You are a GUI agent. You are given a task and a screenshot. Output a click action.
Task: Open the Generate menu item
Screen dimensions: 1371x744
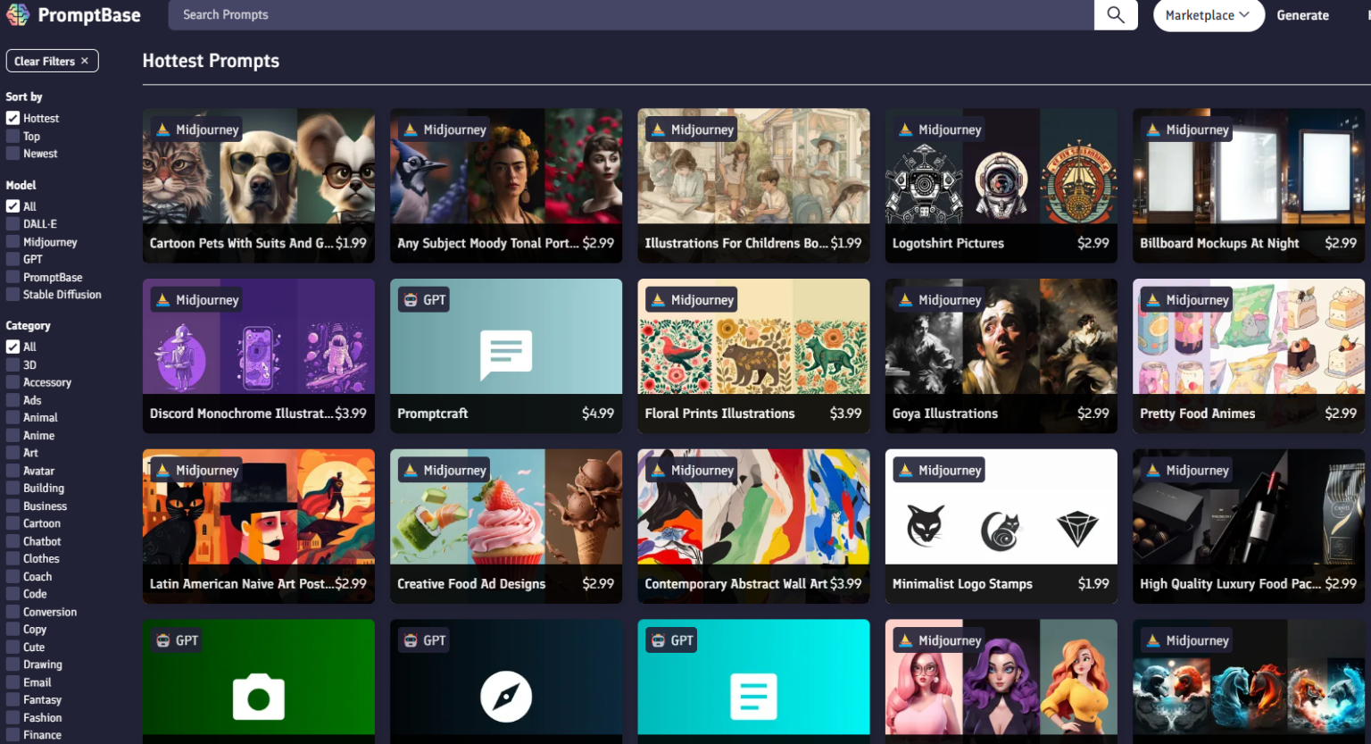1302,15
